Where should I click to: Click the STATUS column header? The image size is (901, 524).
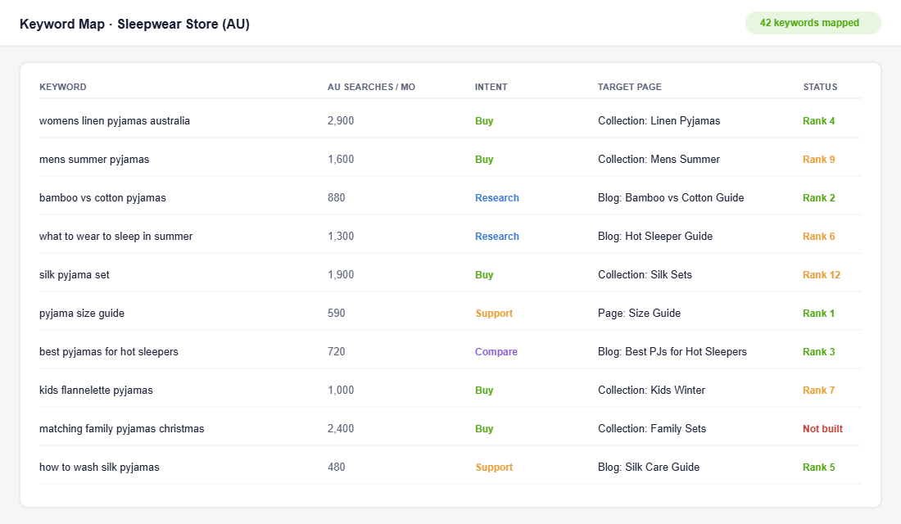pyautogui.click(x=820, y=87)
